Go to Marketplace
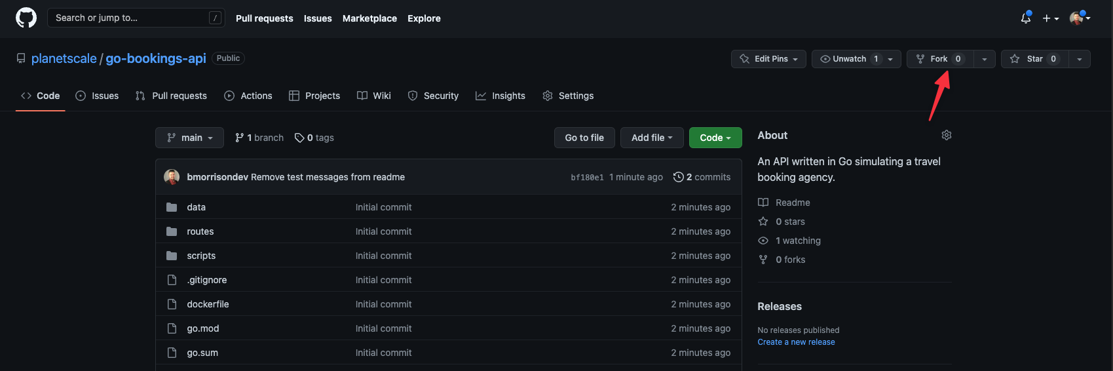The width and height of the screenshot is (1113, 371). 369,18
